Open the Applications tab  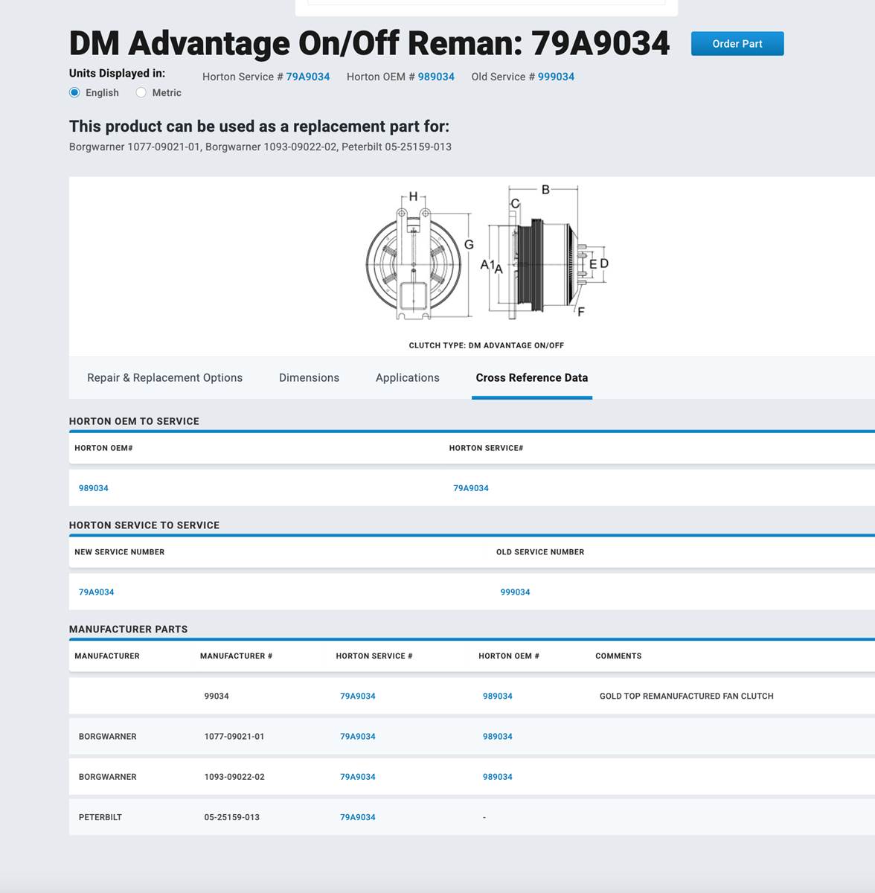click(407, 378)
